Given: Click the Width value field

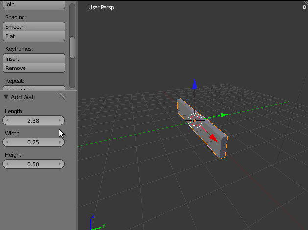Looking at the screenshot, I should coord(33,142).
